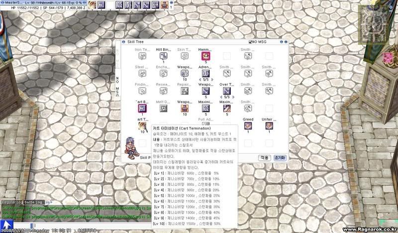Click the arrows beside Battle Log tab
The image size is (398, 233).
(48, 203)
